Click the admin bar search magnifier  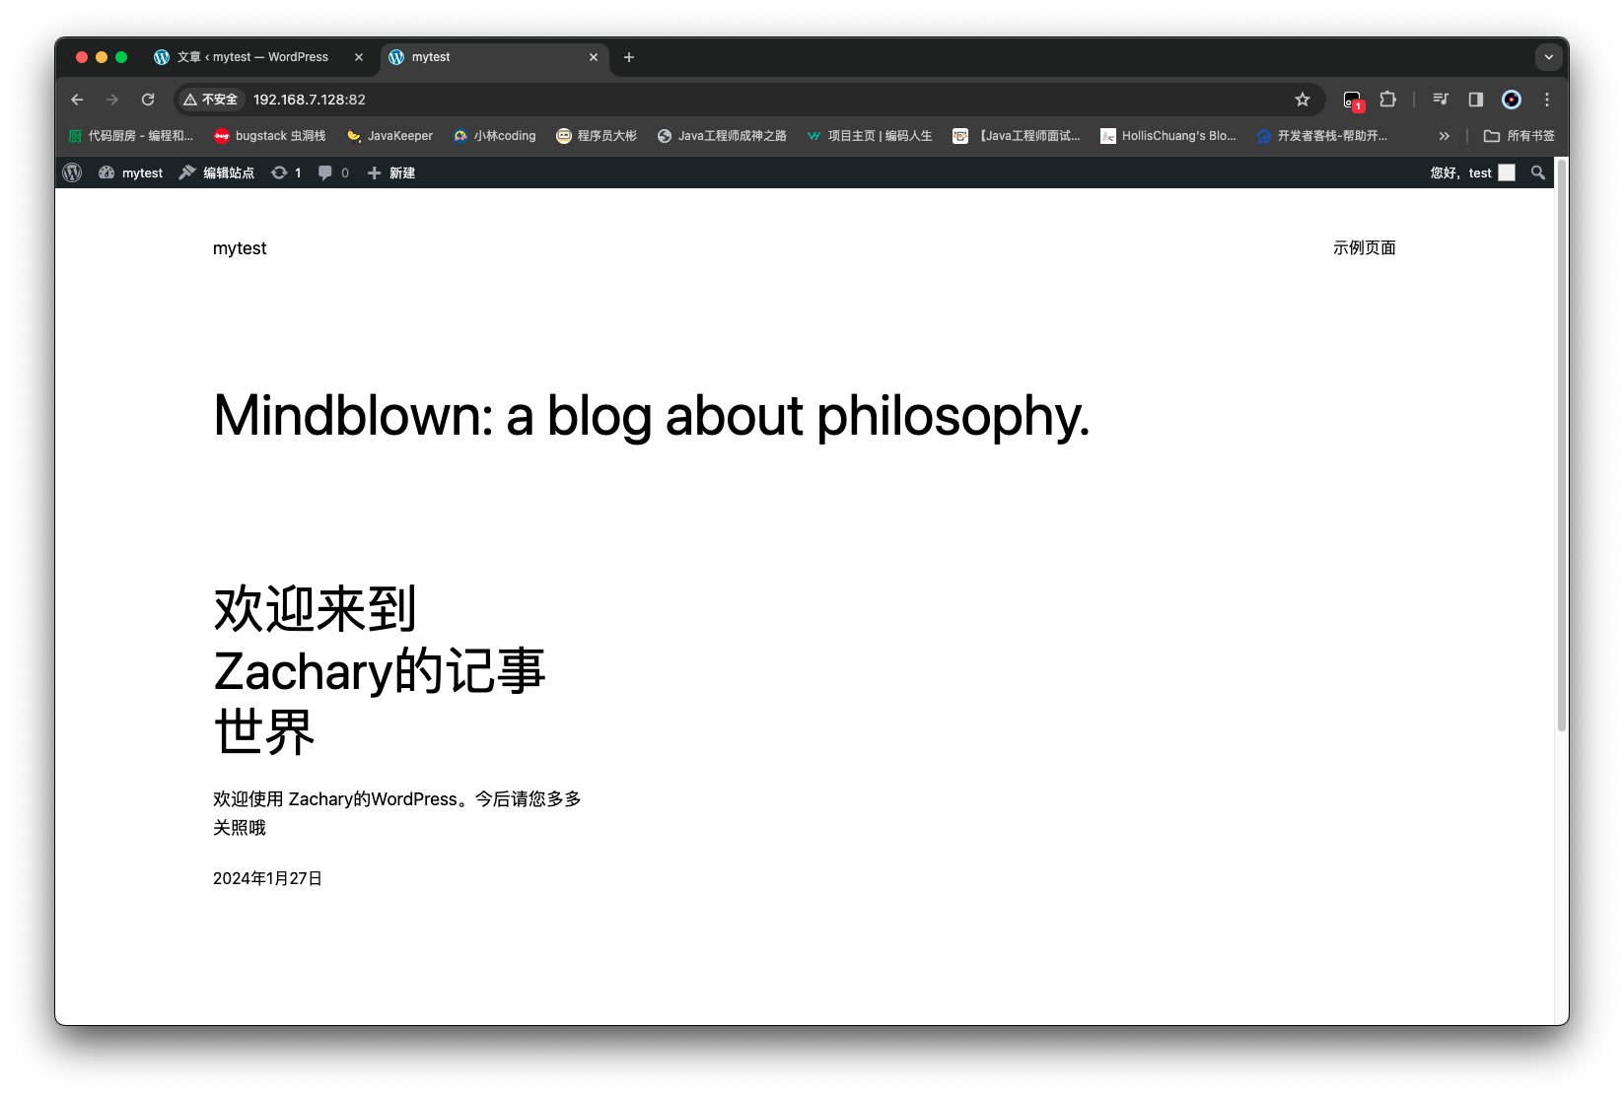[1538, 172]
